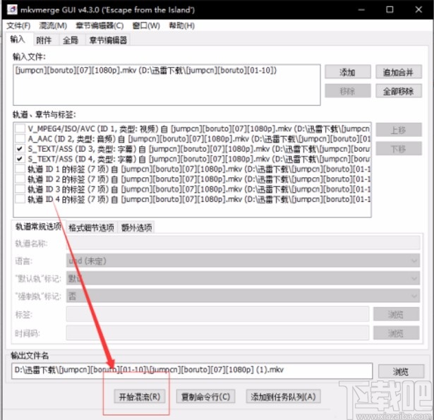Open the 混流(M) menu
This screenshot has width=434, height=420.
tap(53, 25)
